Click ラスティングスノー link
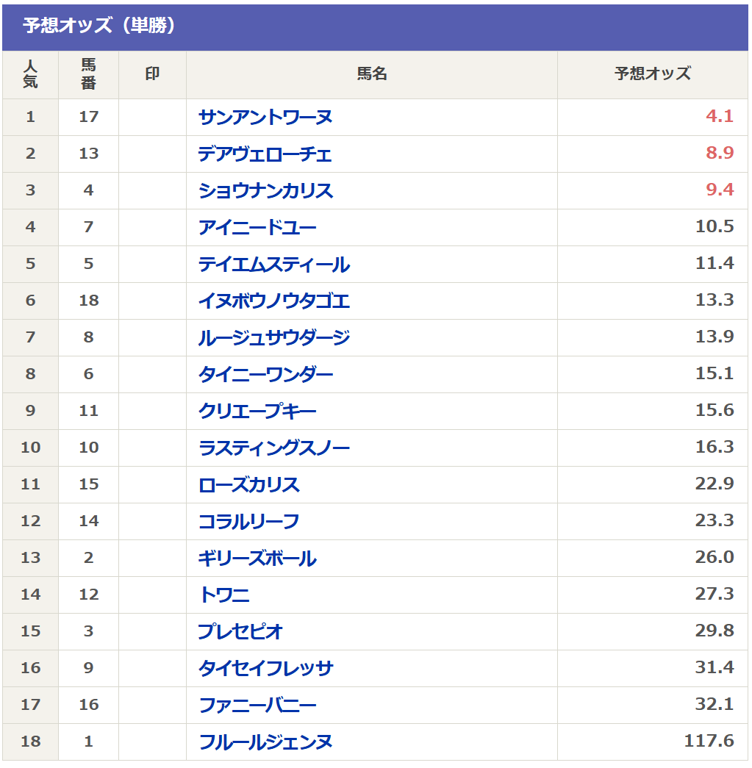The height and width of the screenshot is (768, 752). tap(273, 448)
